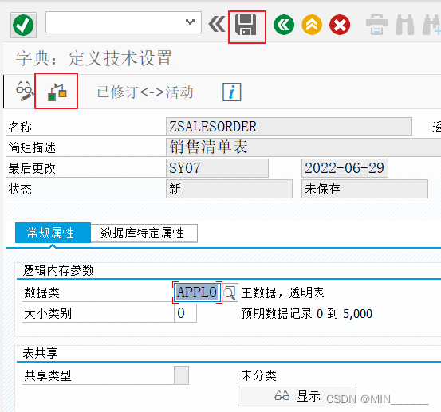This screenshot has width=441, height=412.
Task: Open search help beside APPL0
Action: [x=230, y=292]
